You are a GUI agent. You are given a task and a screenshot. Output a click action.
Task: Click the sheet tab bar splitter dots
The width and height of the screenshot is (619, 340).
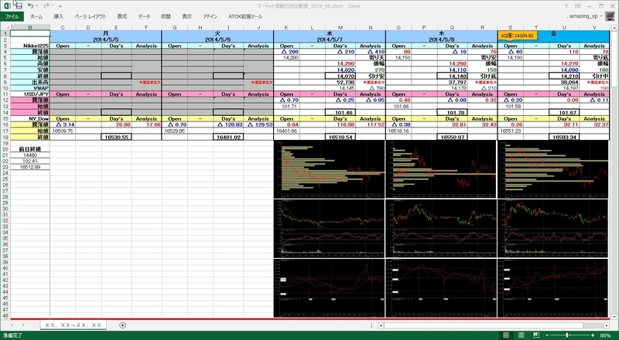tap(372, 325)
